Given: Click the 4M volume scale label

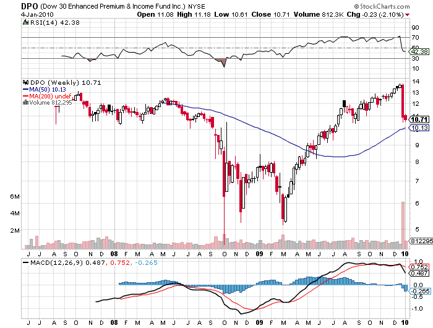Looking at the screenshot, I should 15,214.
